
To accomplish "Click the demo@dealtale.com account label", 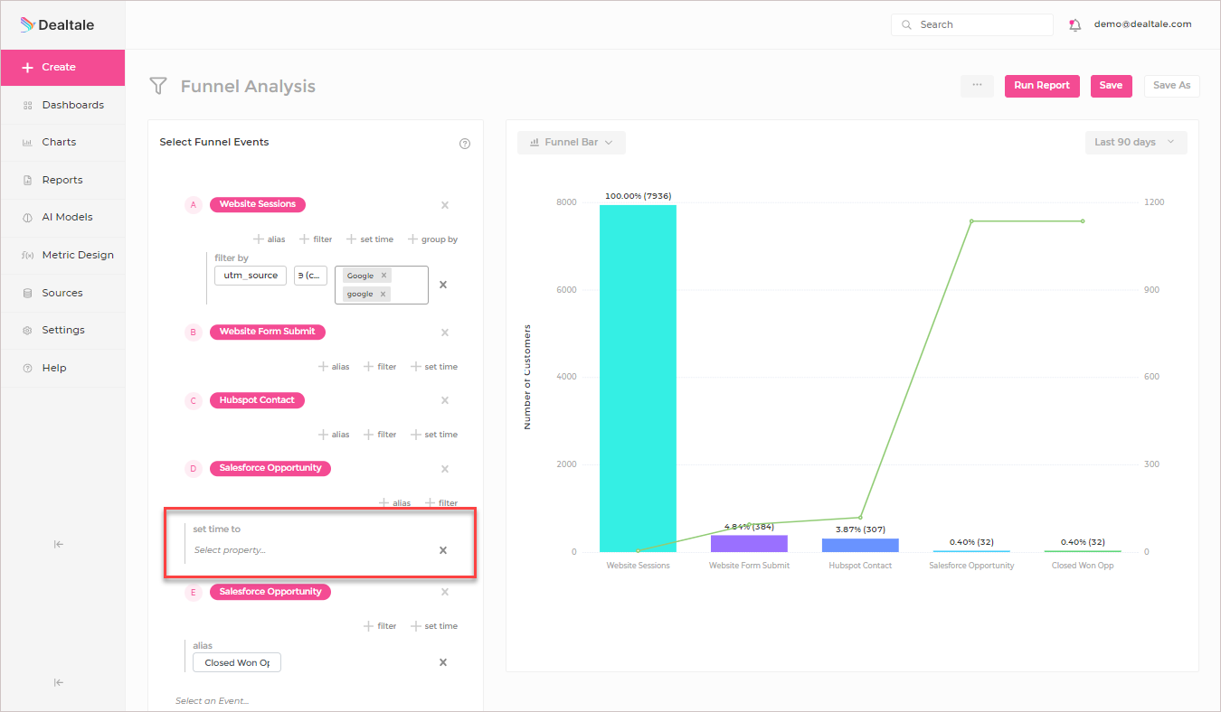I will [1142, 24].
